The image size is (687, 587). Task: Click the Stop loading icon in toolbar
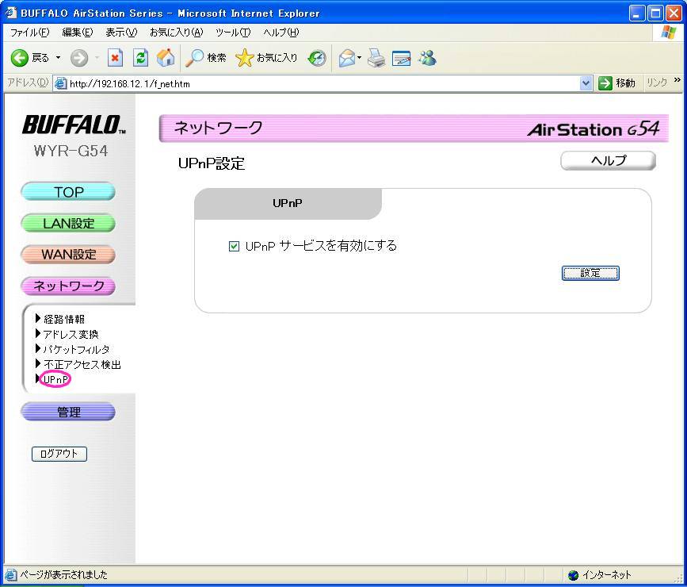[114, 58]
